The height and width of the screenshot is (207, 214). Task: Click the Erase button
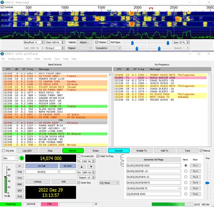(96, 151)
